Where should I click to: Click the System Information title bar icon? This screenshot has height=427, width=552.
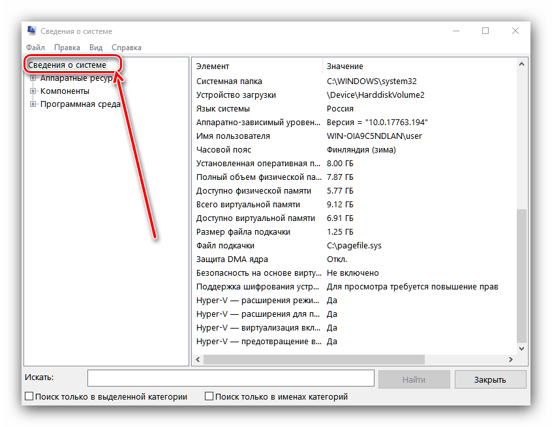pyautogui.click(x=31, y=31)
